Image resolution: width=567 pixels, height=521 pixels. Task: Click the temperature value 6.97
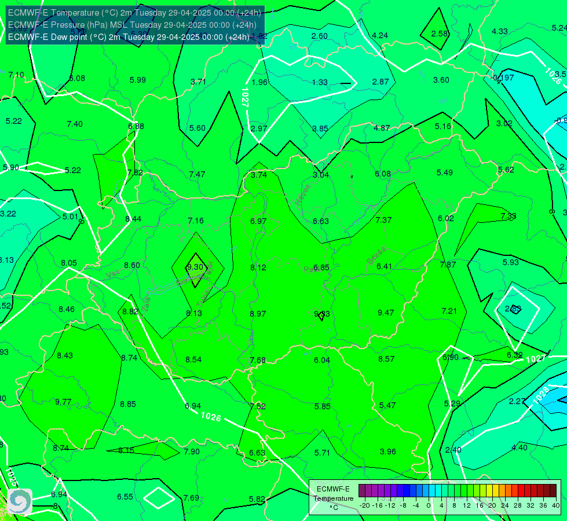tap(258, 221)
